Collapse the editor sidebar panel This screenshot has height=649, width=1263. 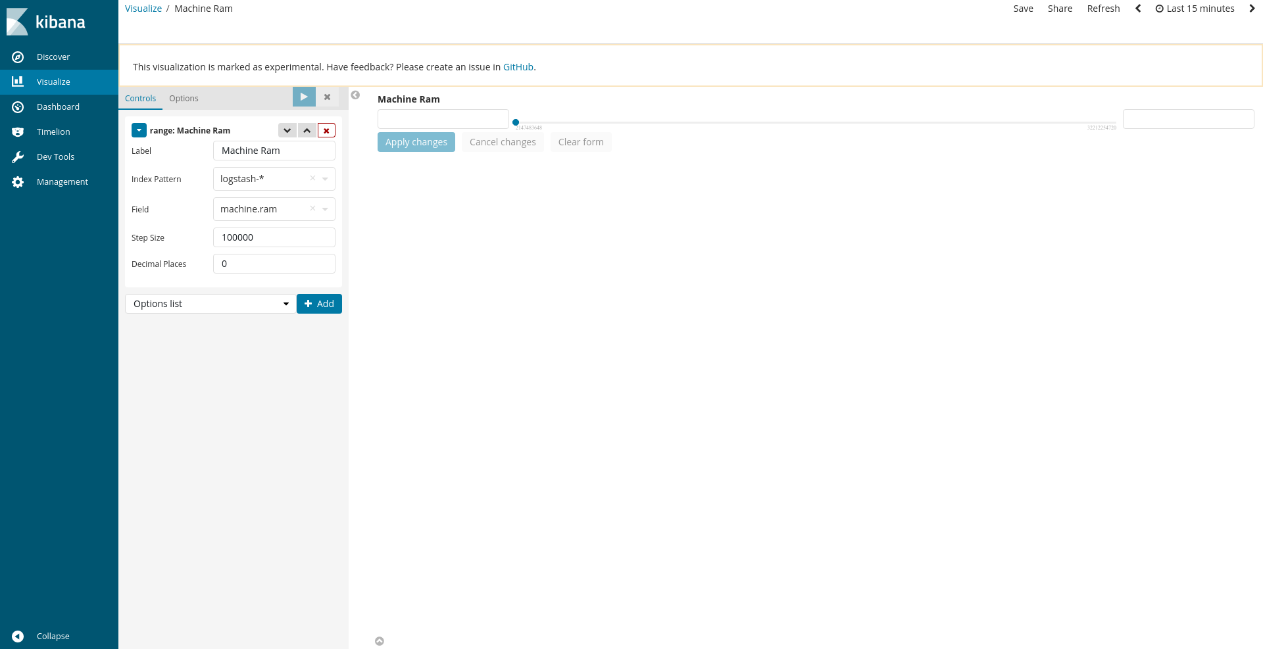coord(355,95)
